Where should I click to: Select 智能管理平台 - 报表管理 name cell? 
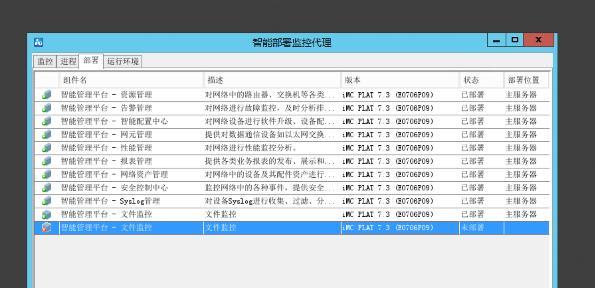tap(106, 161)
